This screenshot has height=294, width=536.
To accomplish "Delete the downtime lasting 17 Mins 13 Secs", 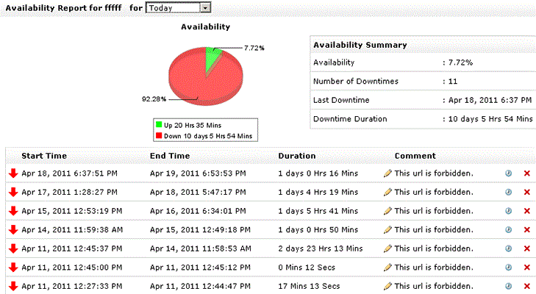I will pyautogui.click(x=526, y=286).
